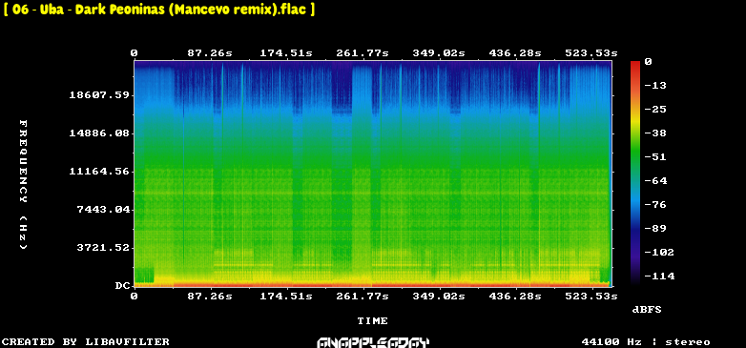Select the 18607.59 frequency tick label
The height and width of the screenshot is (348, 746).
click(99, 95)
